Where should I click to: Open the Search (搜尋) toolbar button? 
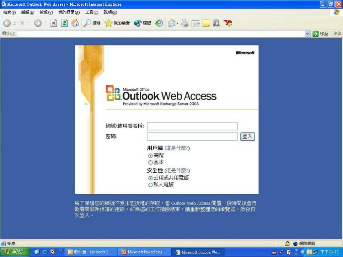(x=92, y=23)
